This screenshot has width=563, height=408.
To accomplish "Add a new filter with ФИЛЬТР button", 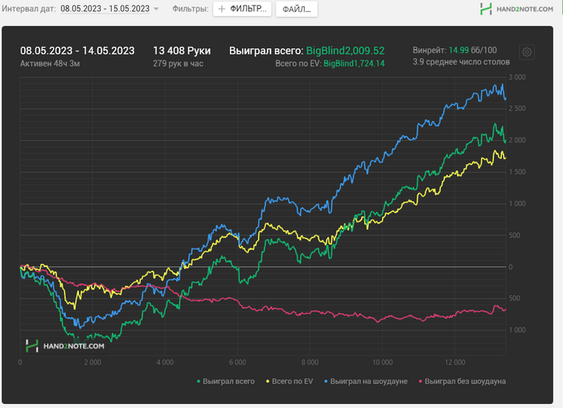I will (x=242, y=9).
